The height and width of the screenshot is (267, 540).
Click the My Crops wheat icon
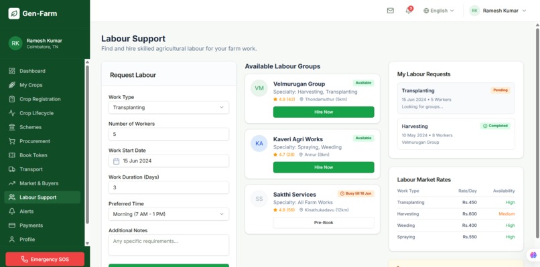point(12,85)
